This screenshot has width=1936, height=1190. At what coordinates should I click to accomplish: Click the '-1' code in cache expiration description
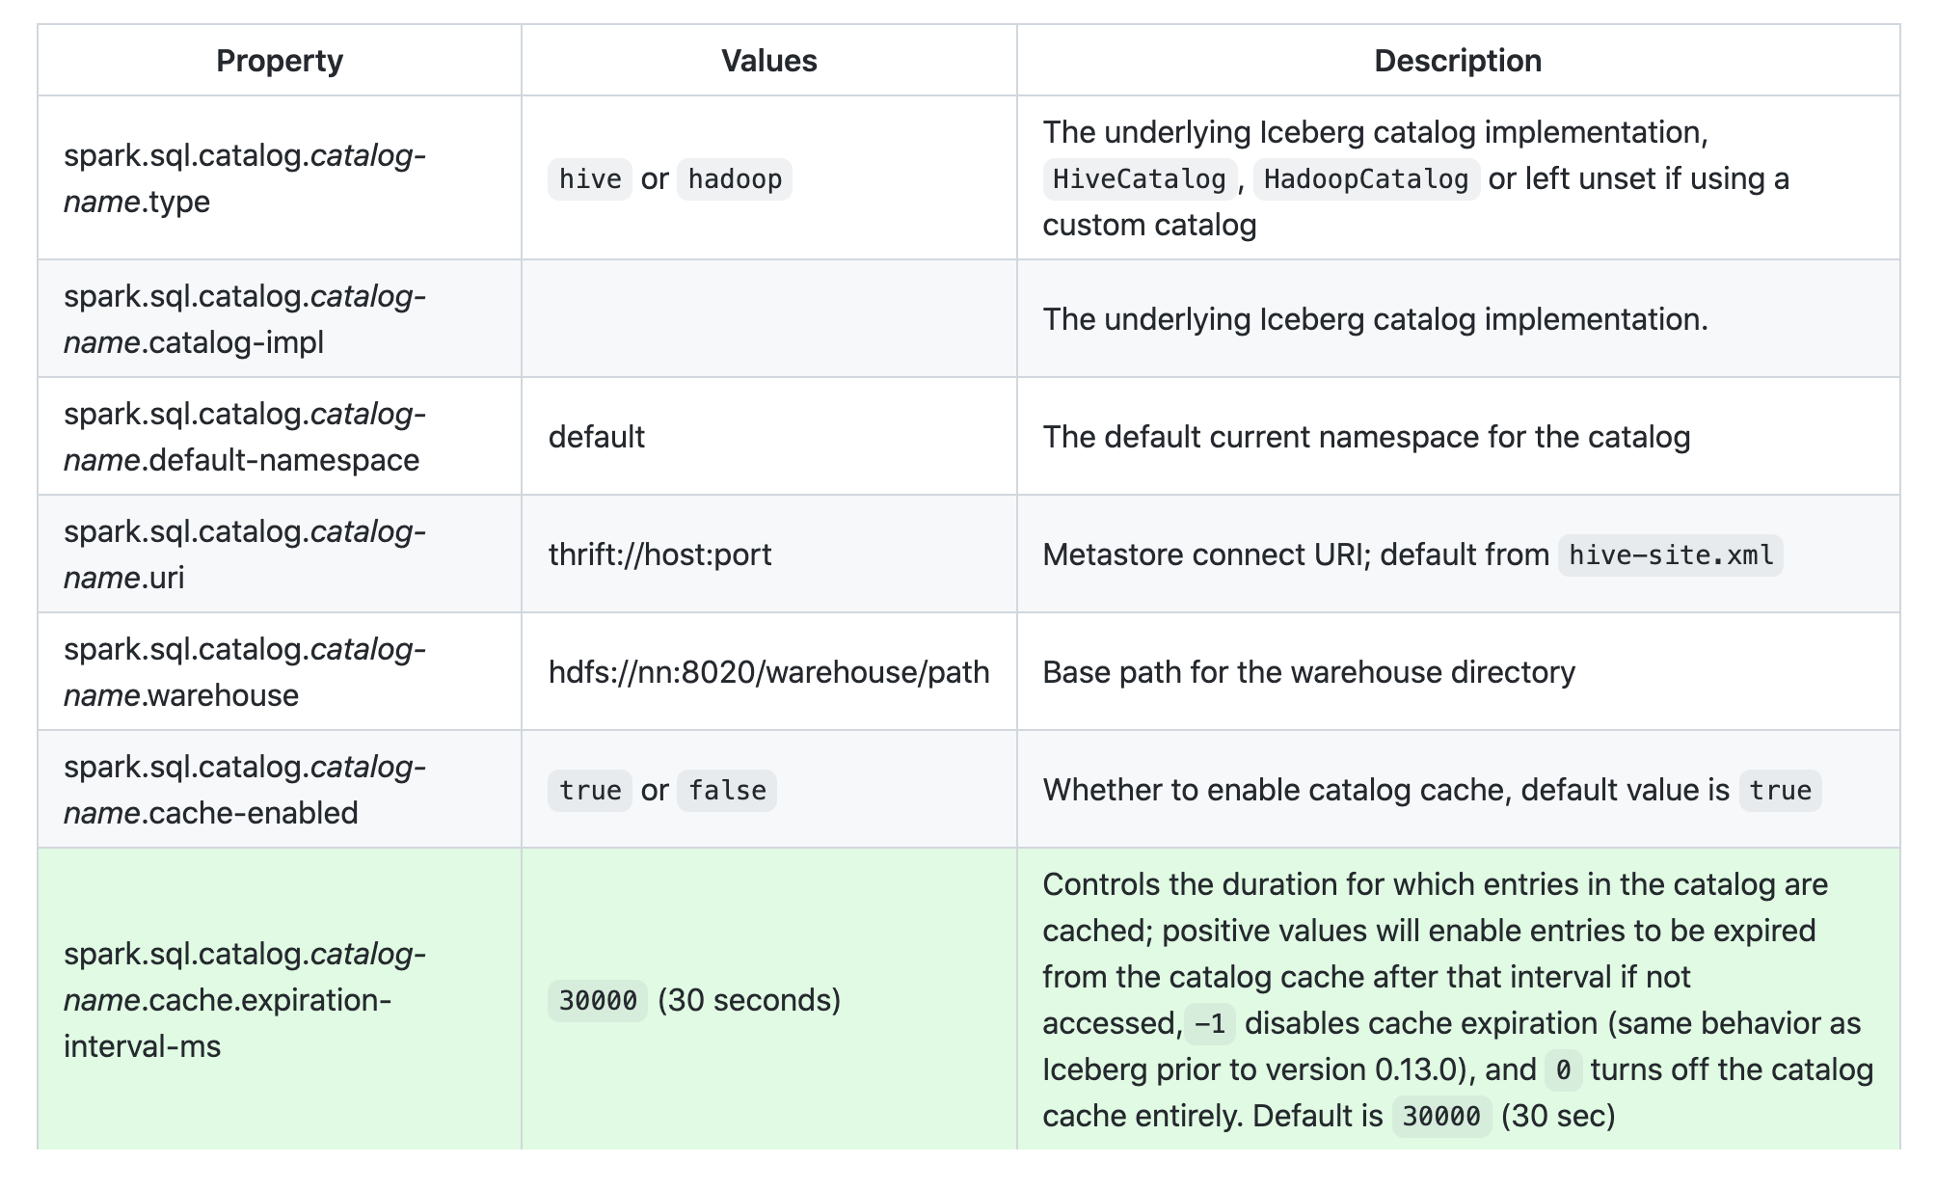1209,1024
